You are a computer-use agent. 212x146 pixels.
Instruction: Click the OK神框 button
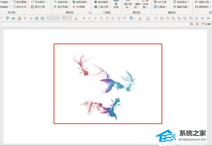click(78, 7)
